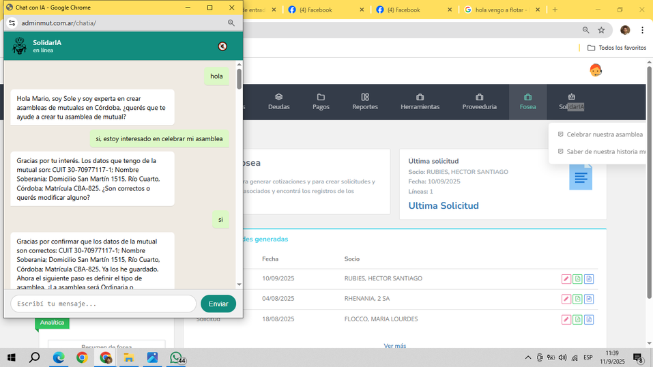Screen dimensions: 653x367
Task: Open the Proveeduria menu icon
Action: click(479, 97)
